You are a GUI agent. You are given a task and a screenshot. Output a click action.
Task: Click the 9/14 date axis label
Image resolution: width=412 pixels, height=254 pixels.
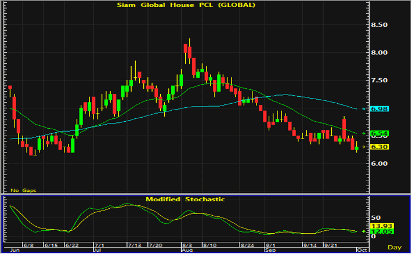click(310, 245)
